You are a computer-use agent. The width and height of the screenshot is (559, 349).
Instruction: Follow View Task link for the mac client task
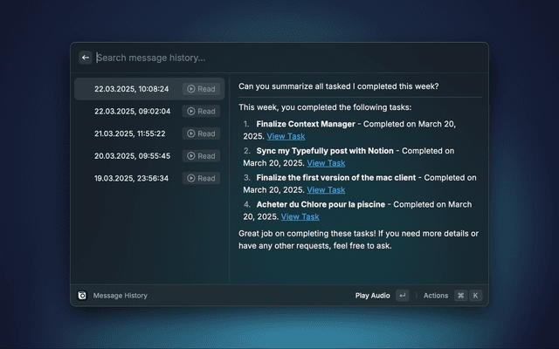[326, 190]
